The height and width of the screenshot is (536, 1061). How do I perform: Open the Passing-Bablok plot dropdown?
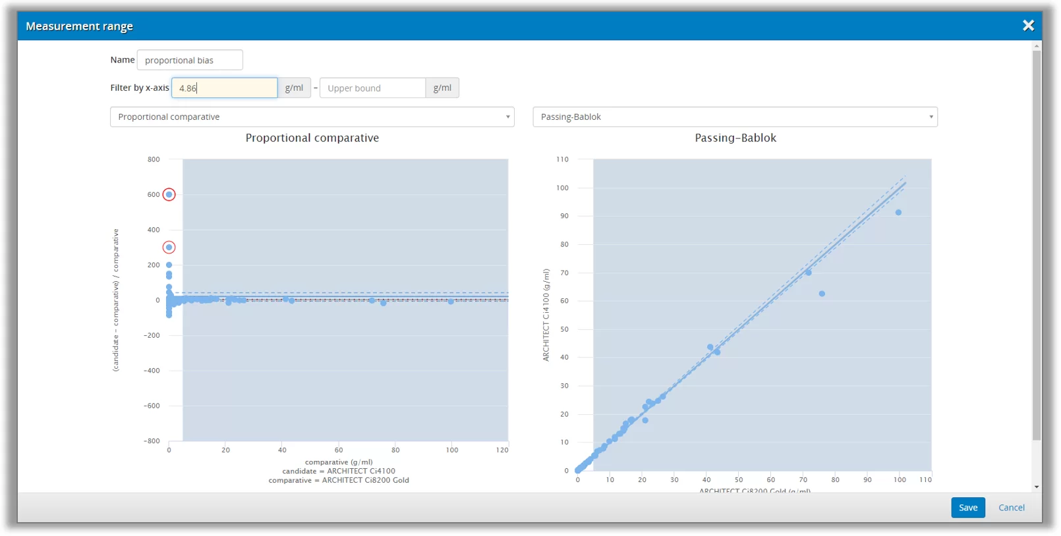(735, 117)
